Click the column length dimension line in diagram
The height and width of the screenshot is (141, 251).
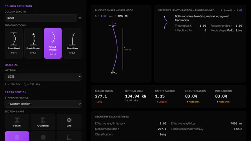point(123,49)
